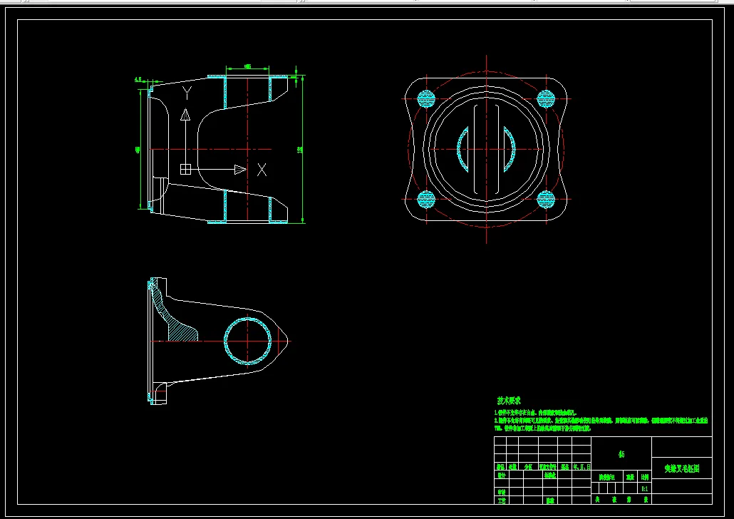Select the 'X' axis label
This screenshot has width=734, height=519.
tap(262, 170)
